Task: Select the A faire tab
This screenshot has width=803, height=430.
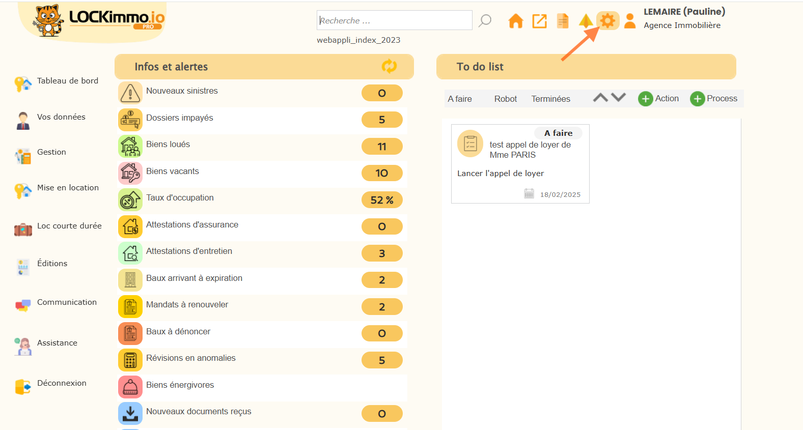Action: [460, 99]
